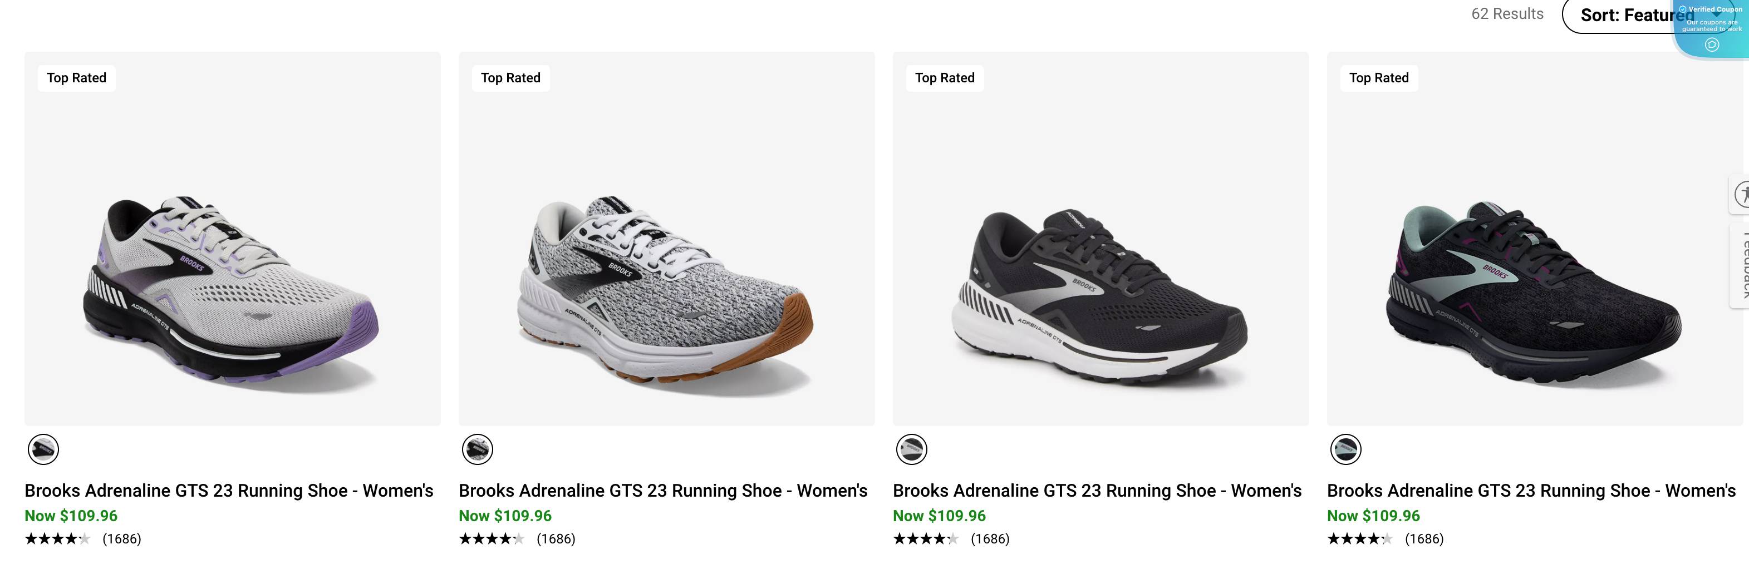1749x584 pixels.
Task: Click the Now $109.96 price on fourth product
Action: (x=1373, y=516)
